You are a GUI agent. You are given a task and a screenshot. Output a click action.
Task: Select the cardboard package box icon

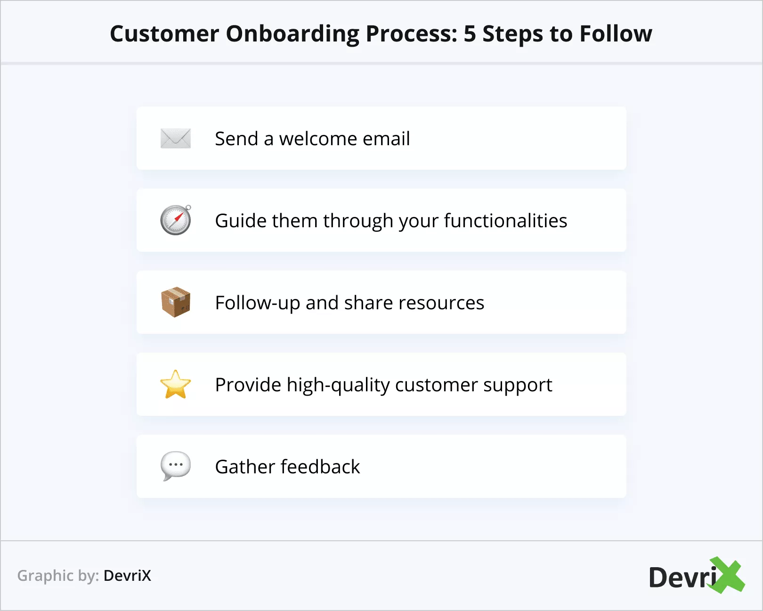(x=176, y=302)
